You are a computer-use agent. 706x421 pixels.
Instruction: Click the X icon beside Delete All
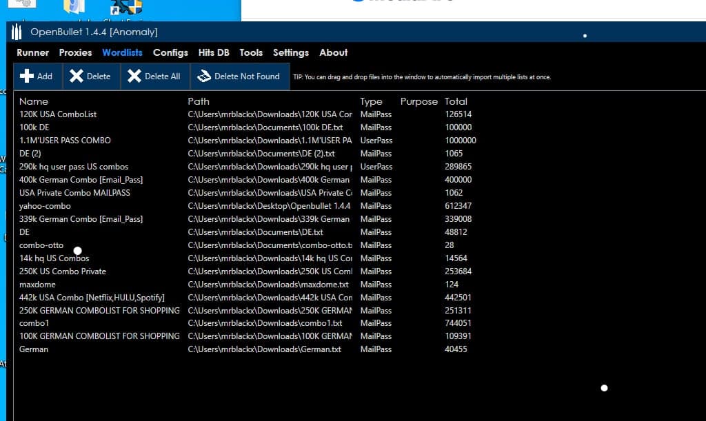(134, 76)
